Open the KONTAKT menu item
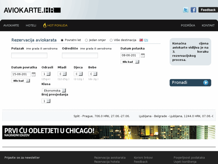Viewport: 218px width, 164px height. (208, 25)
